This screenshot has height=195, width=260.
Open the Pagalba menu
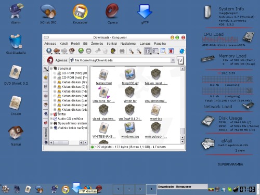(x=160, y=44)
